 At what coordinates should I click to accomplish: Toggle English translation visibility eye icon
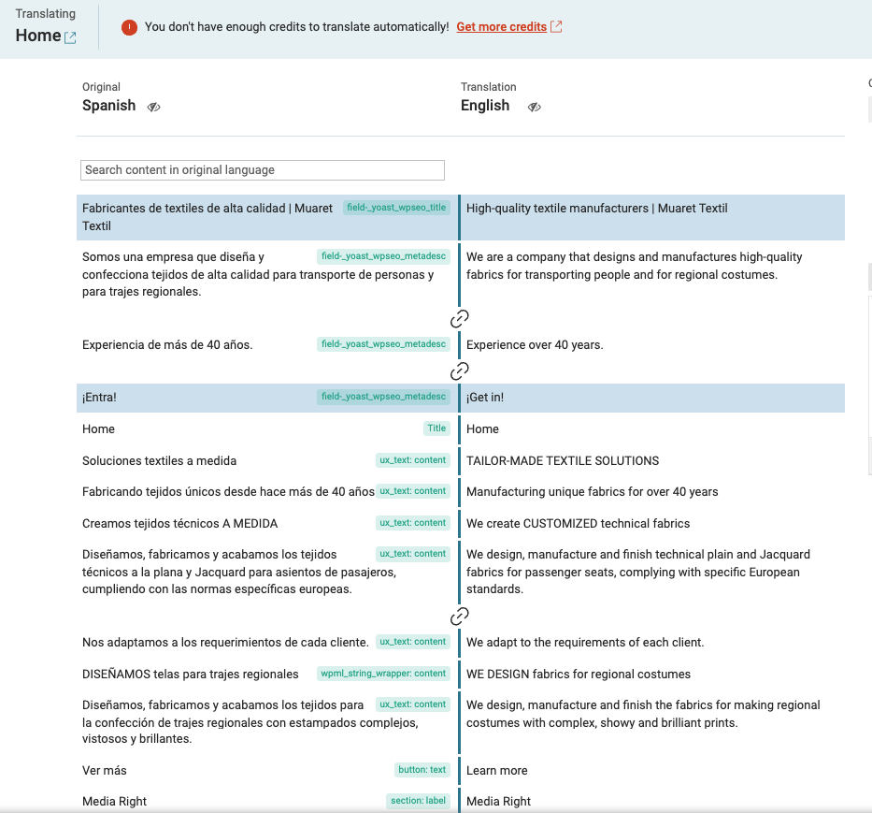point(535,107)
